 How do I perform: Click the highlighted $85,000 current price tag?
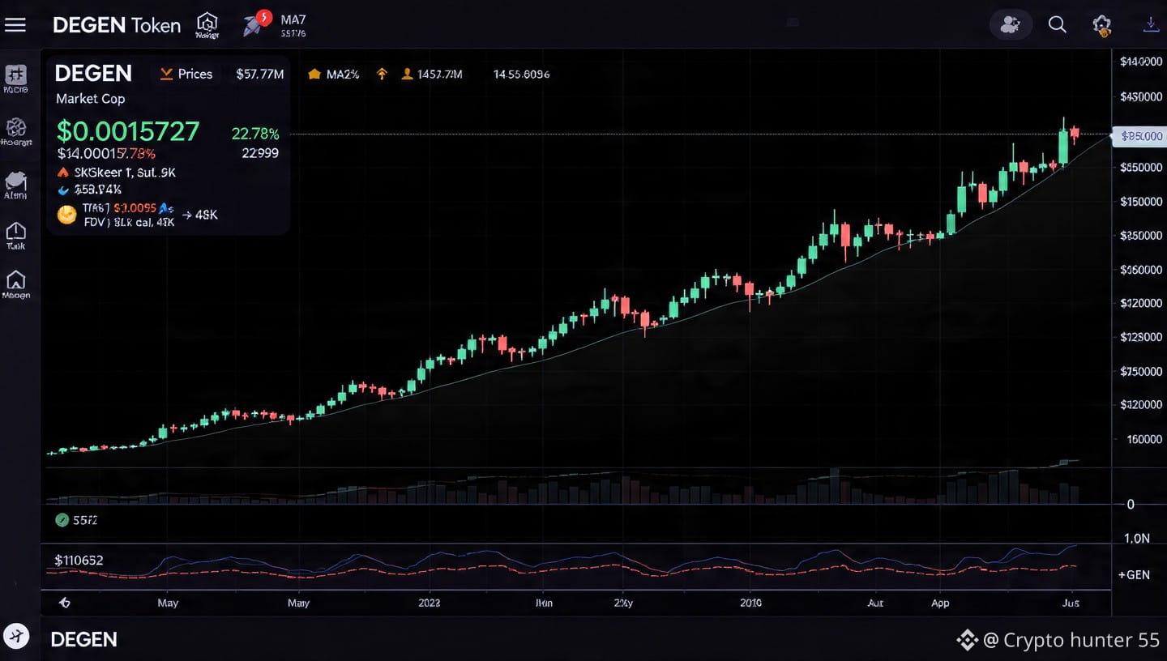coord(1139,137)
